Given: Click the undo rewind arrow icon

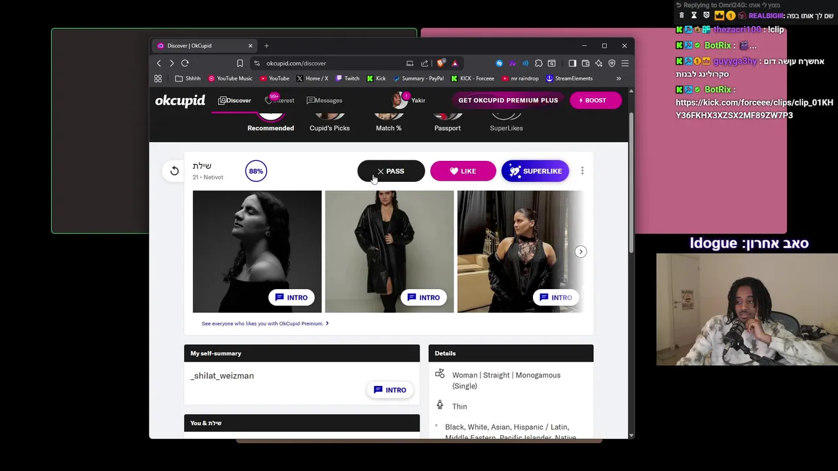Looking at the screenshot, I should coord(174,171).
